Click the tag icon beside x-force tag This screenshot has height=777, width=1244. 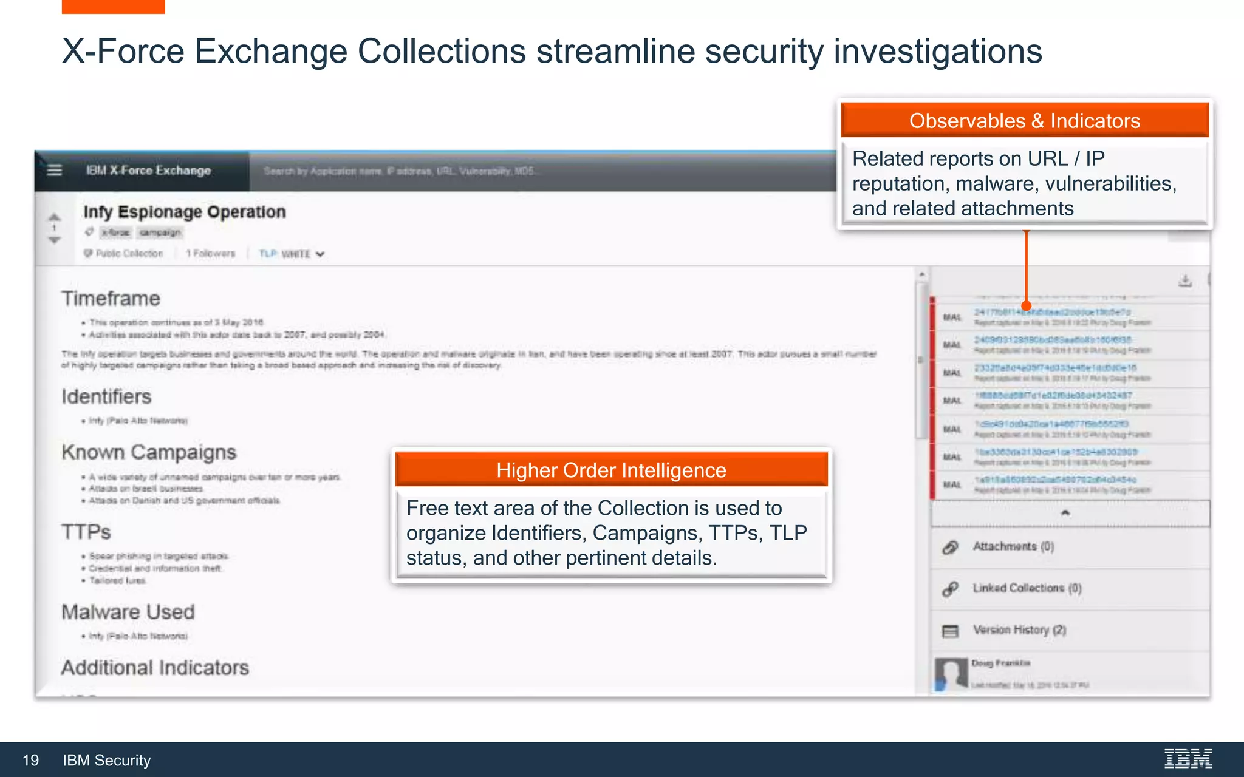(89, 232)
